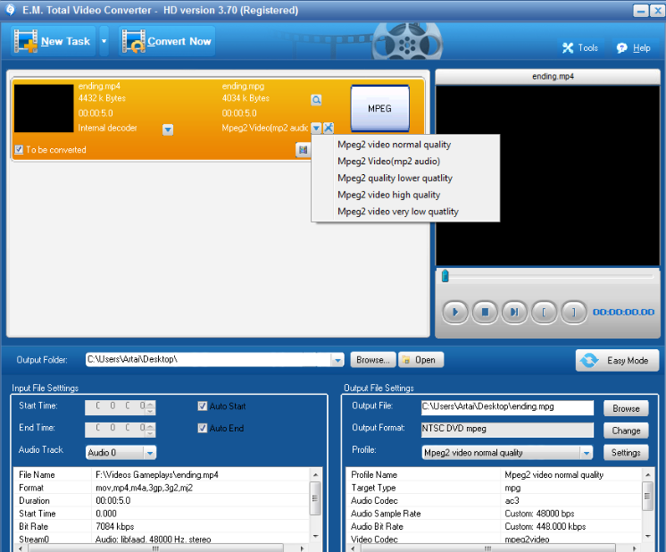Stop the preview playback
The height and width of the screenshot is (552, 666).
pyautogui.click(x=485, y=313)
